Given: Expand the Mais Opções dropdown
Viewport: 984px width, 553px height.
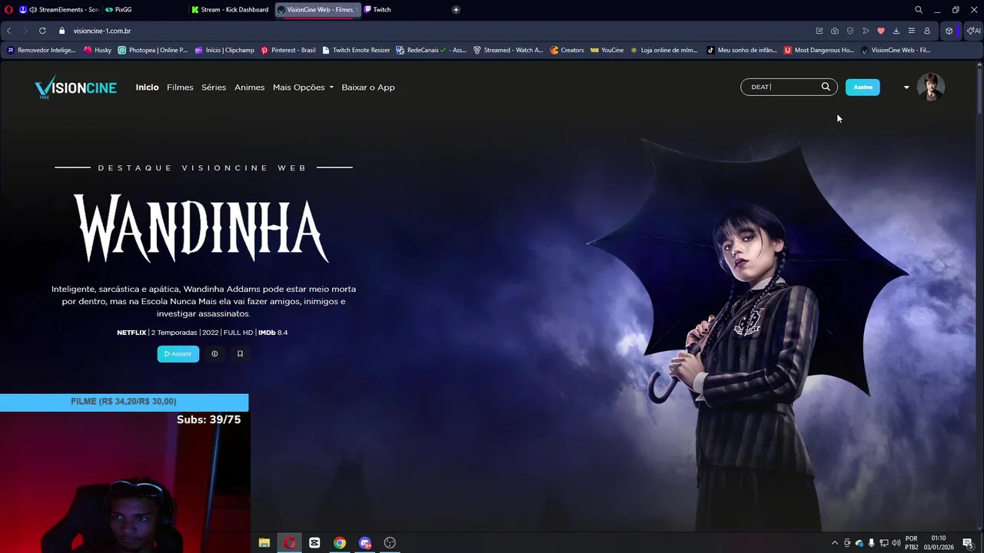Looking at the screenshot, I should (x=303, y=88).
